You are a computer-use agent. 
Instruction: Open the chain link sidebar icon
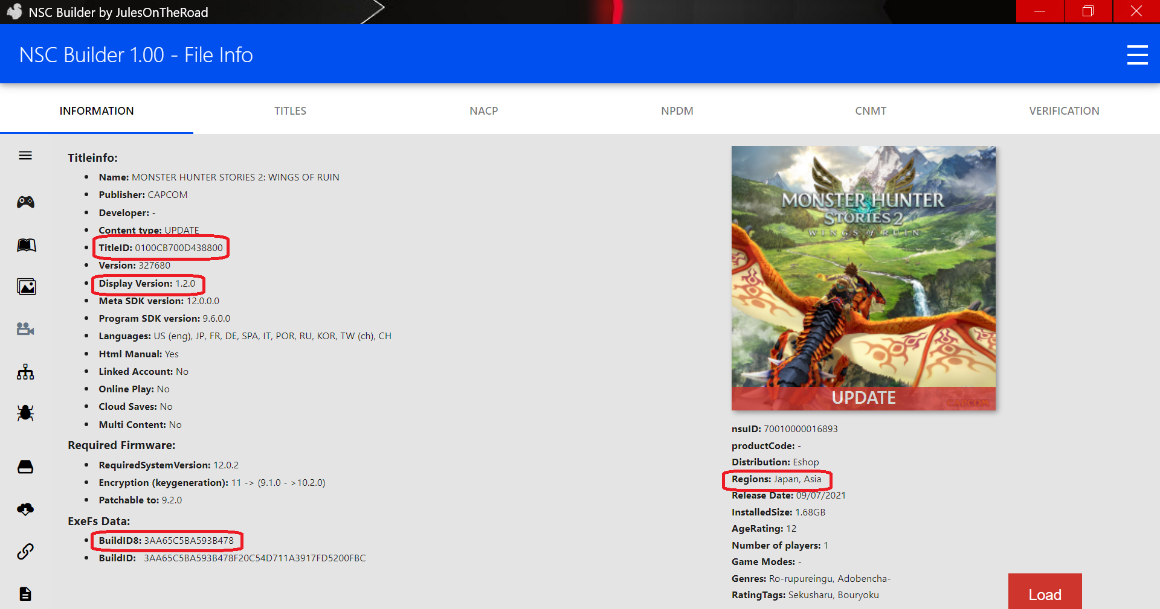(x=25, y=551)
